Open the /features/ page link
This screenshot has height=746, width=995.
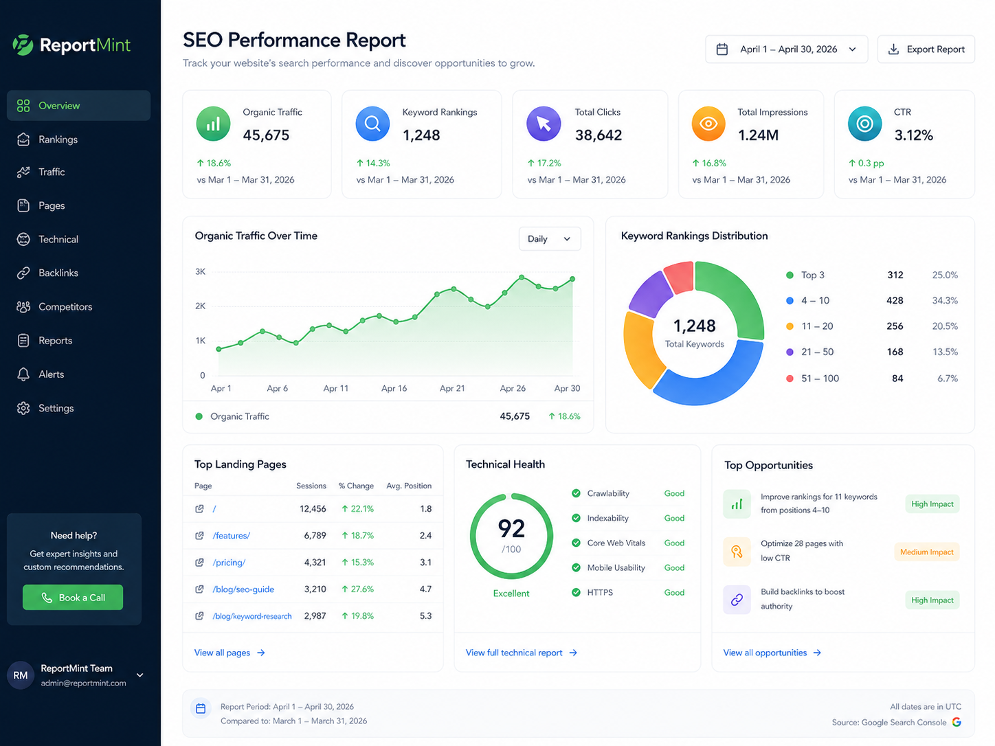pyautogui.click(x=232, y=535)
